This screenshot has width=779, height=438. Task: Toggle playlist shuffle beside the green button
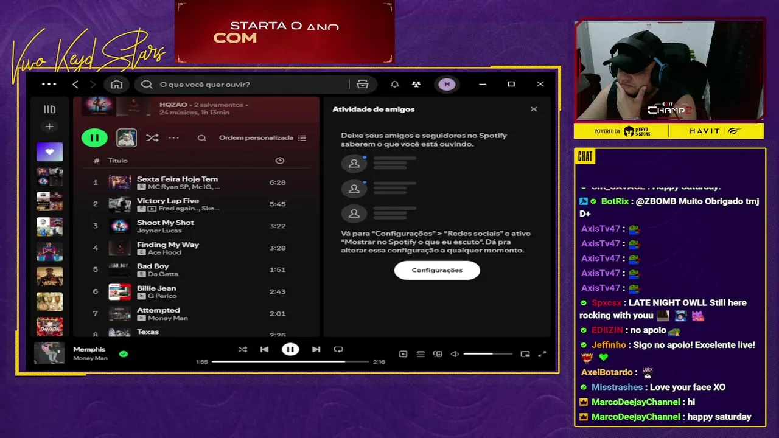pos(152,137)
